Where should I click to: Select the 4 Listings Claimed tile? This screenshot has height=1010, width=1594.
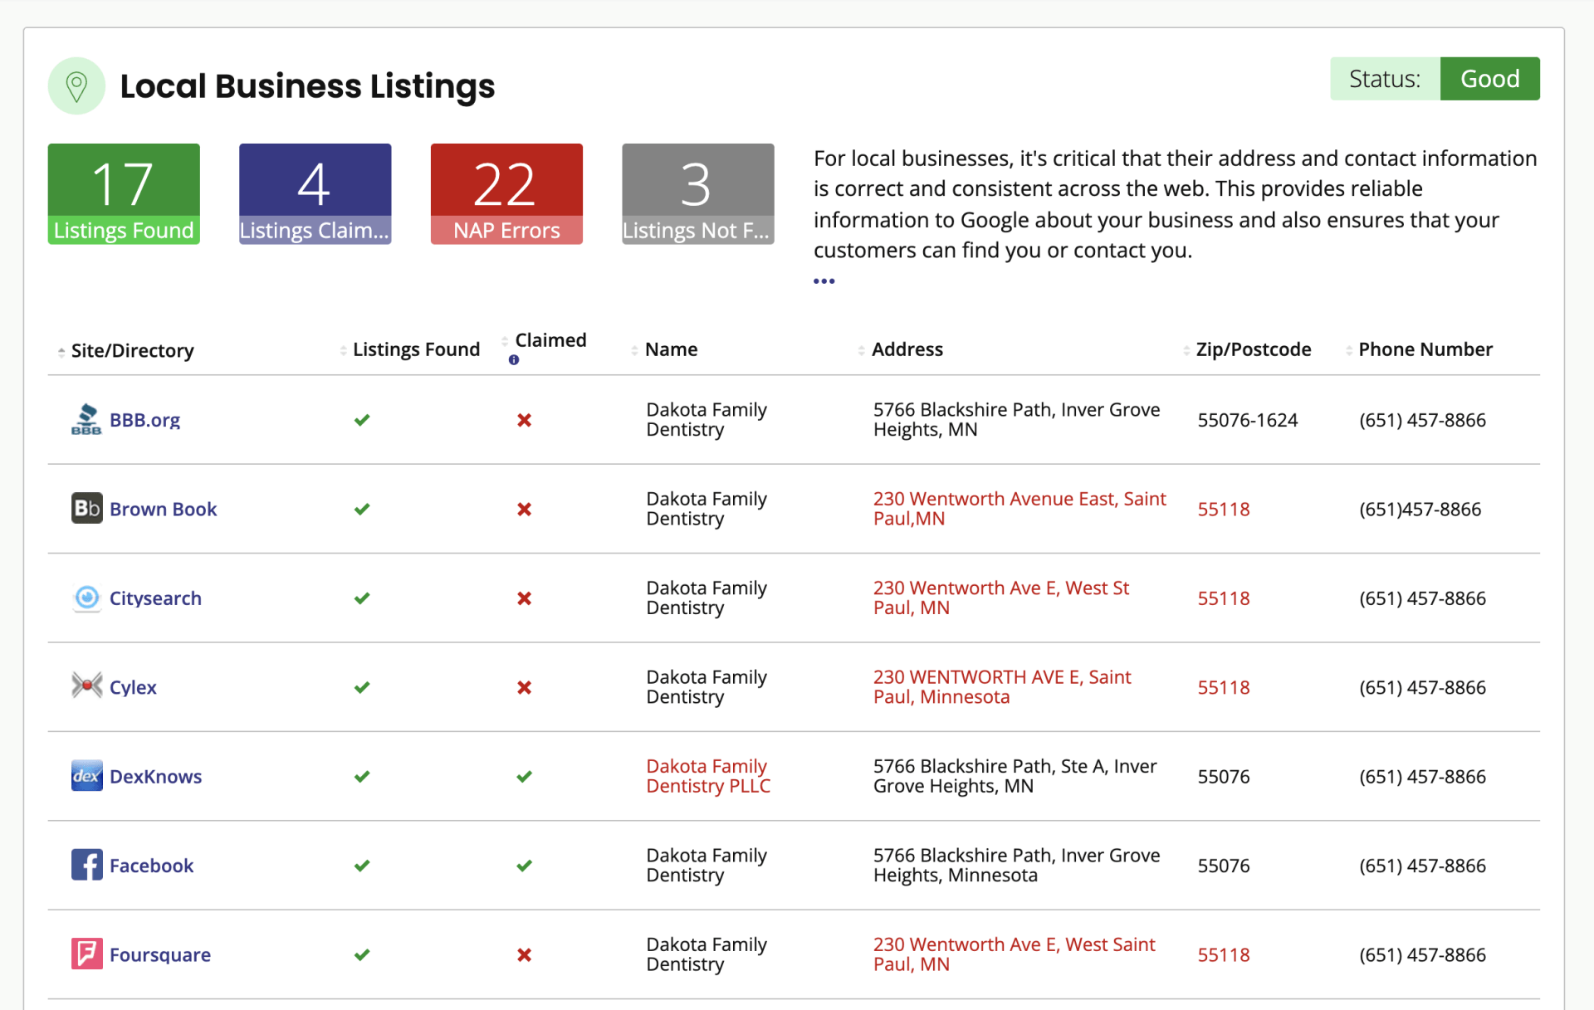coord(315,194)
